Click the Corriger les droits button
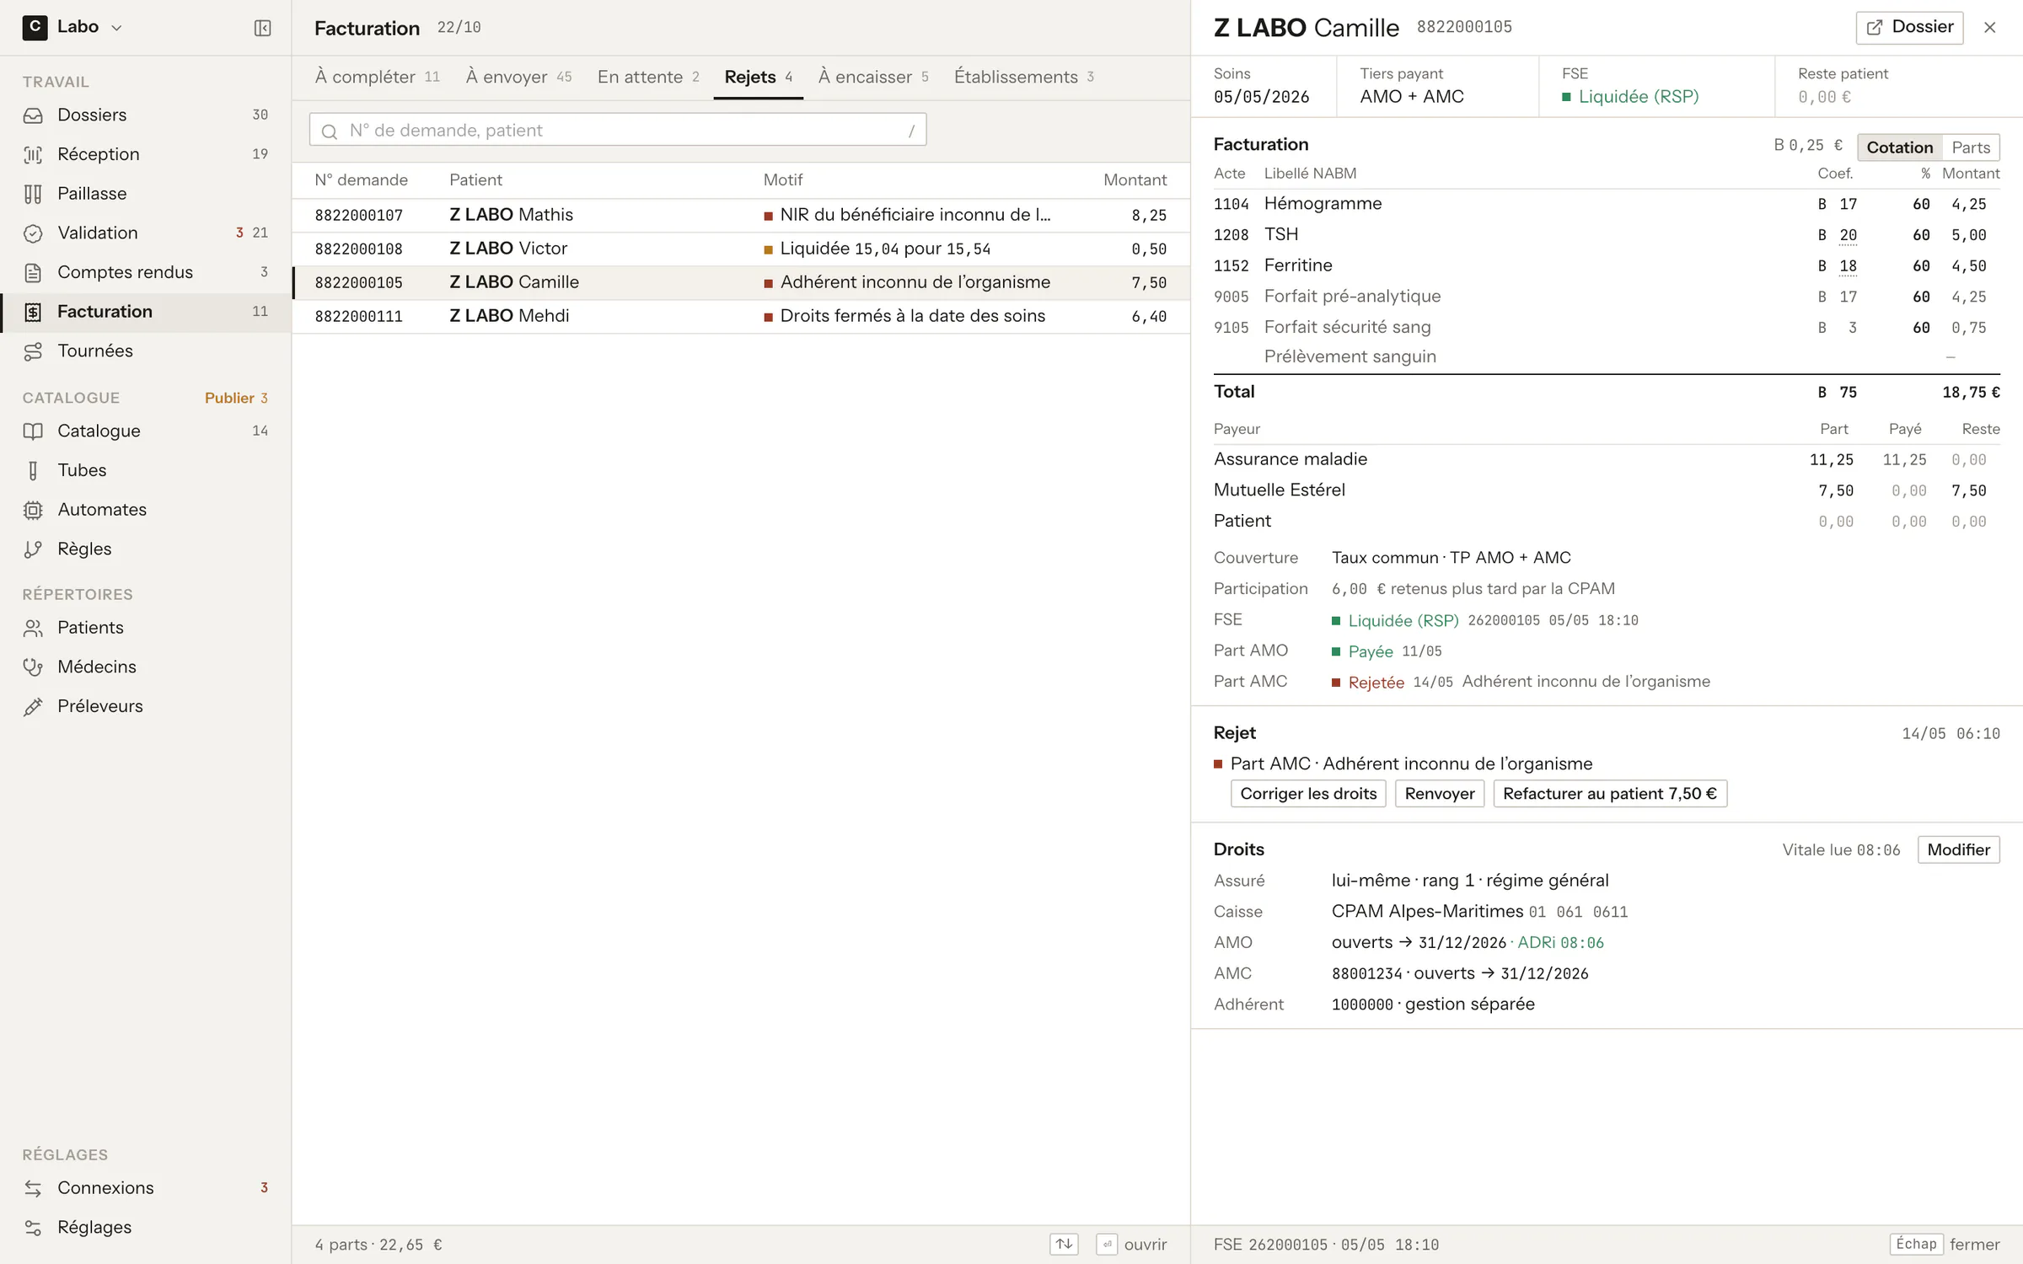 [x=1308, y=794]
